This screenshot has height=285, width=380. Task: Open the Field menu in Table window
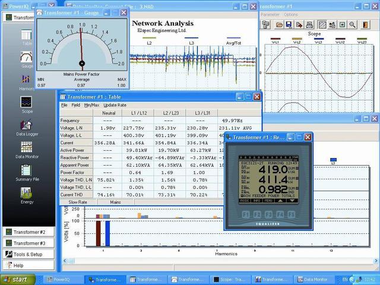tap(76, 105)
